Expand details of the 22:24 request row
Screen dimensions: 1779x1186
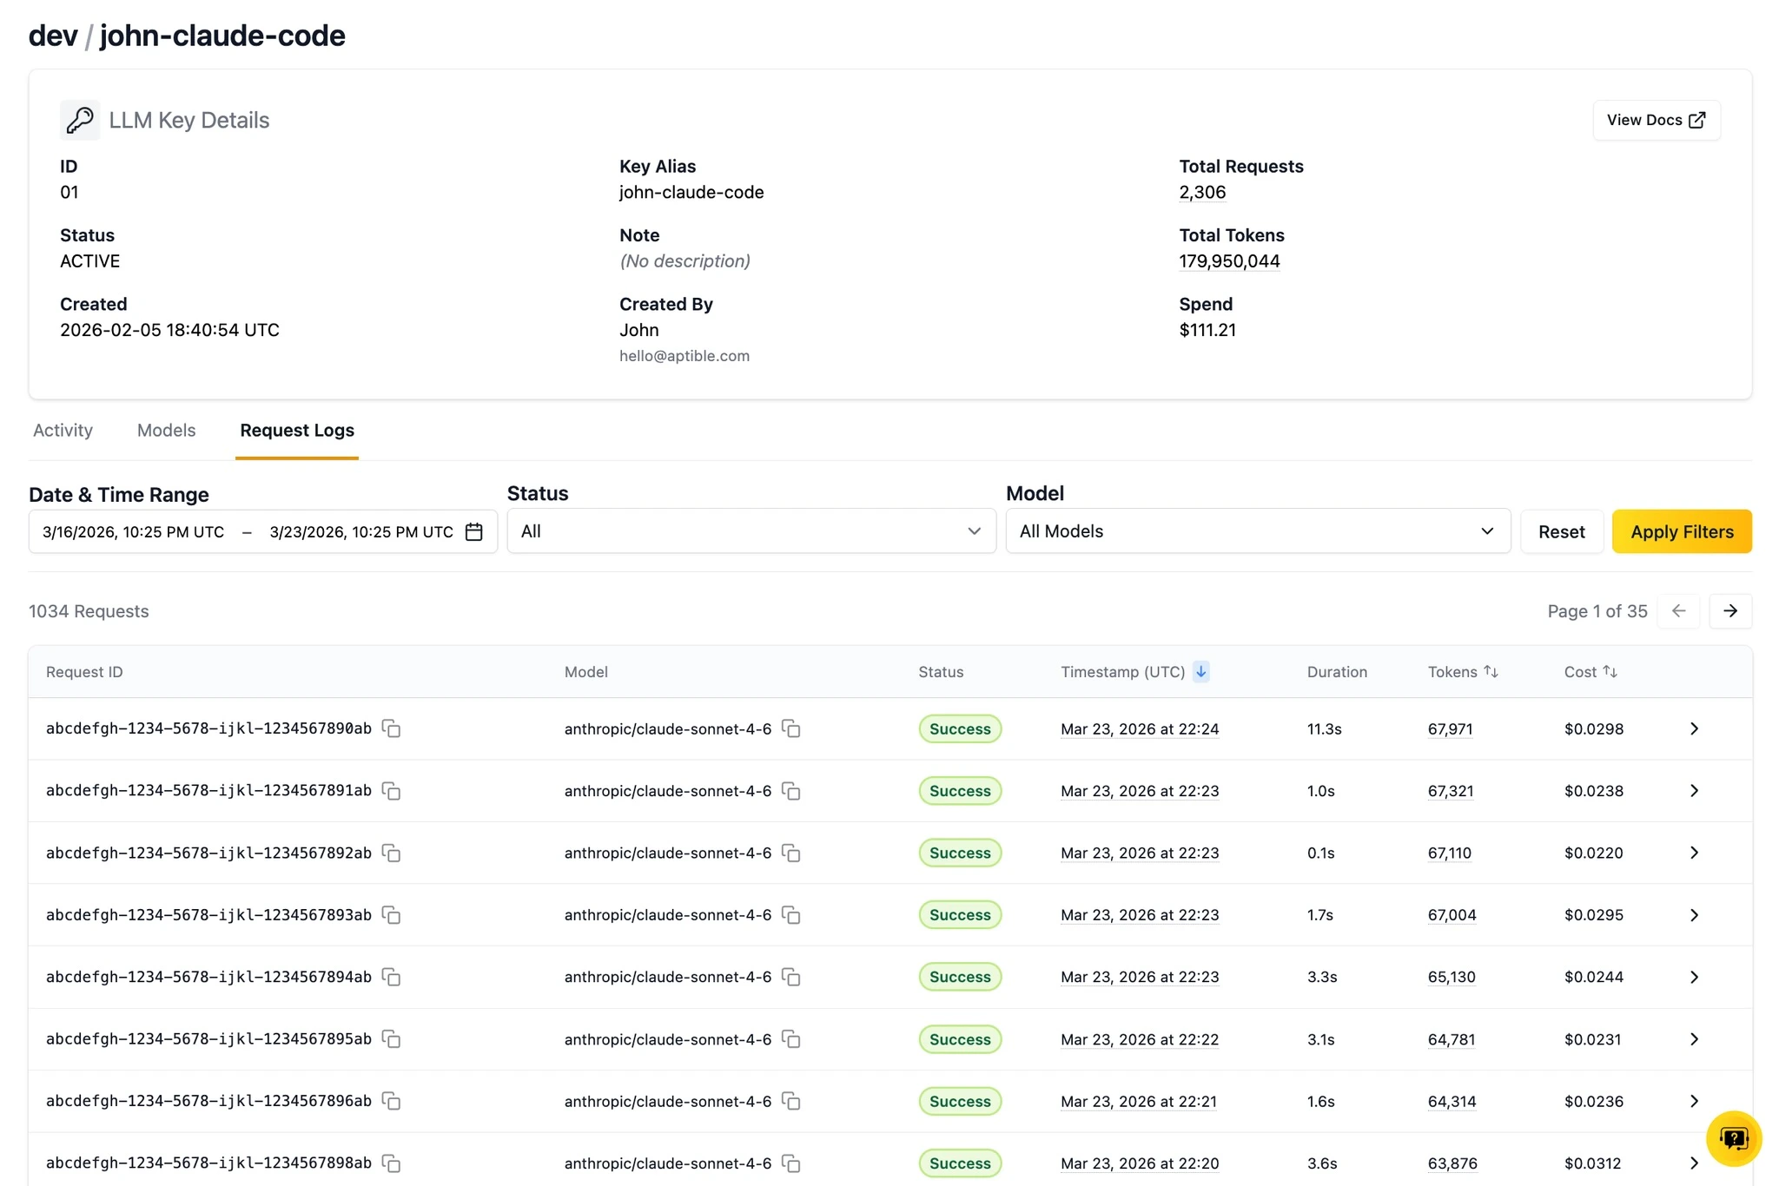click(1693, 728)
